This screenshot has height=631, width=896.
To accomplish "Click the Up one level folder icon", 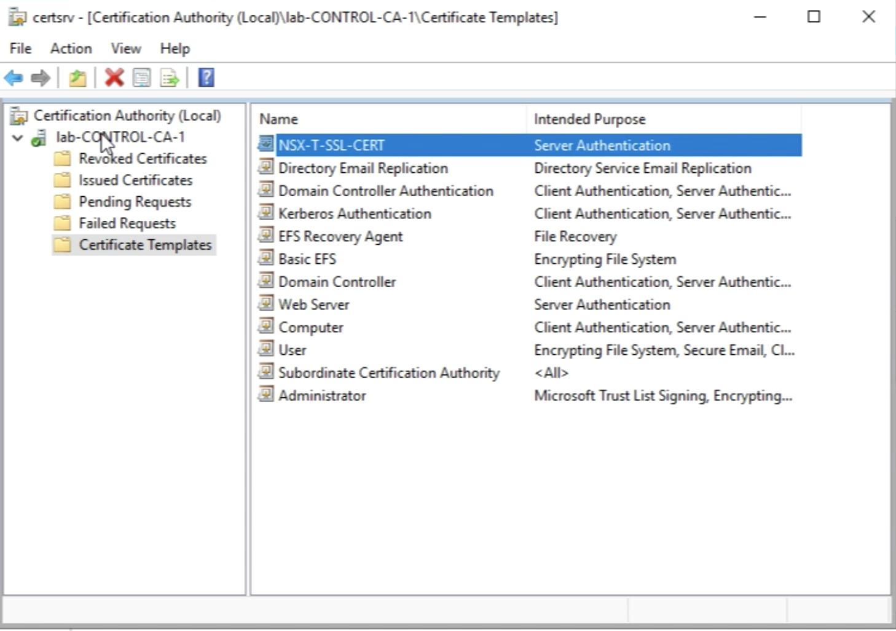I will [77, 78].
